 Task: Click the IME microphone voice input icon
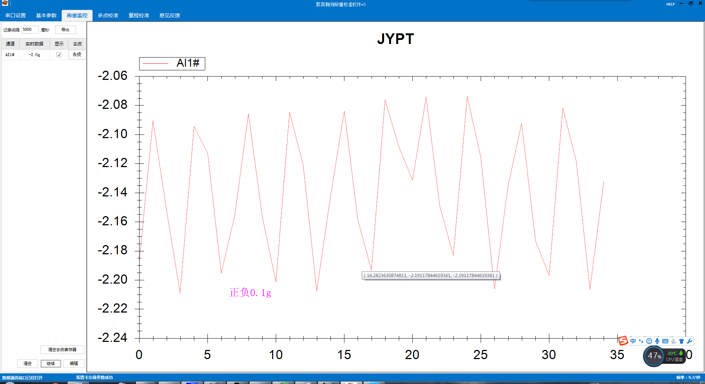pos(657,341)
